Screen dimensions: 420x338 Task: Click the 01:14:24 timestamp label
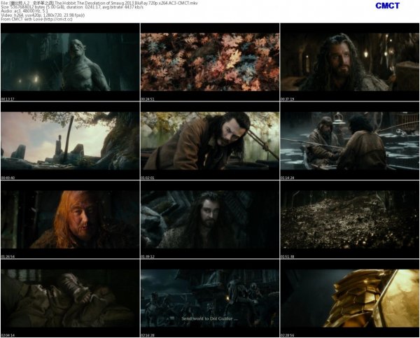click(x=288, y=178)
